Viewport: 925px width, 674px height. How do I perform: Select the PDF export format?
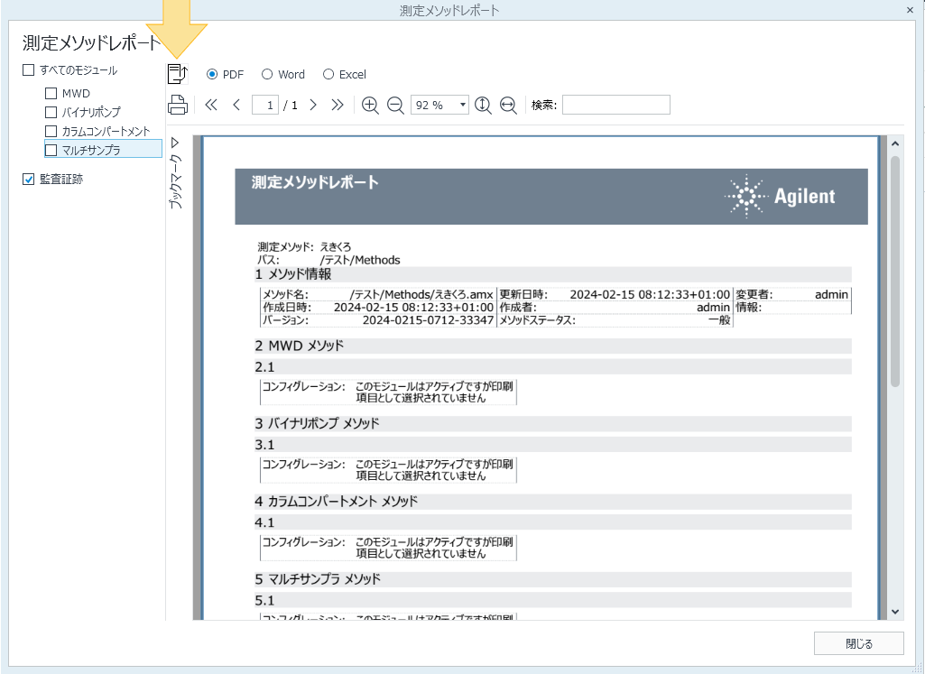[225, 74]
